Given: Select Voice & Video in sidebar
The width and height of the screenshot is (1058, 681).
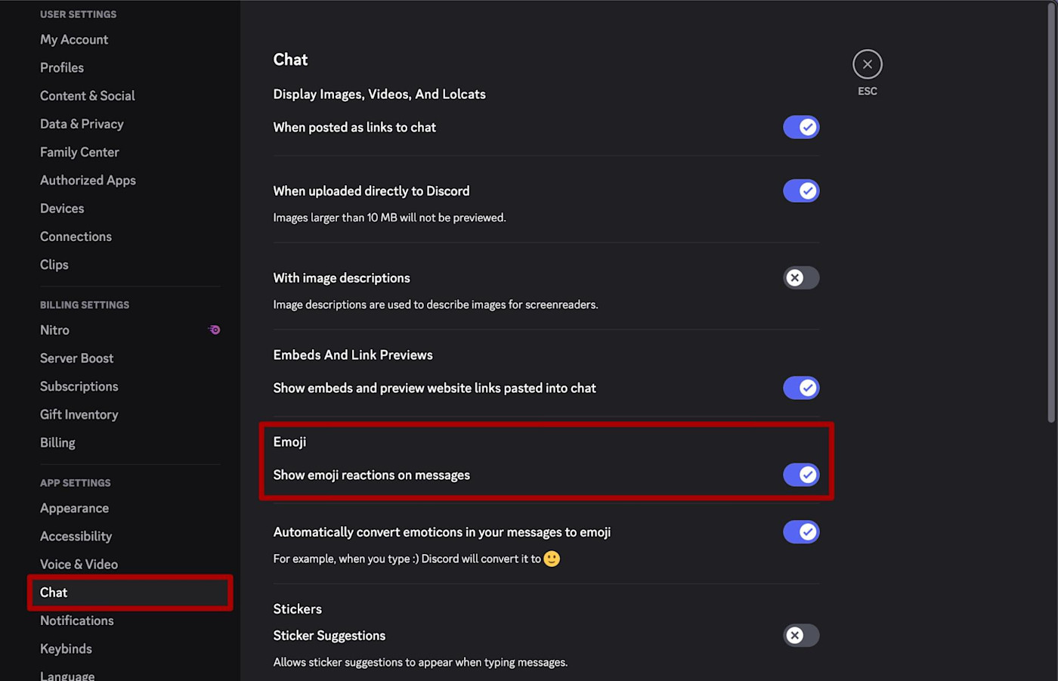Looking at the screenshot, I should pos(79,564).
